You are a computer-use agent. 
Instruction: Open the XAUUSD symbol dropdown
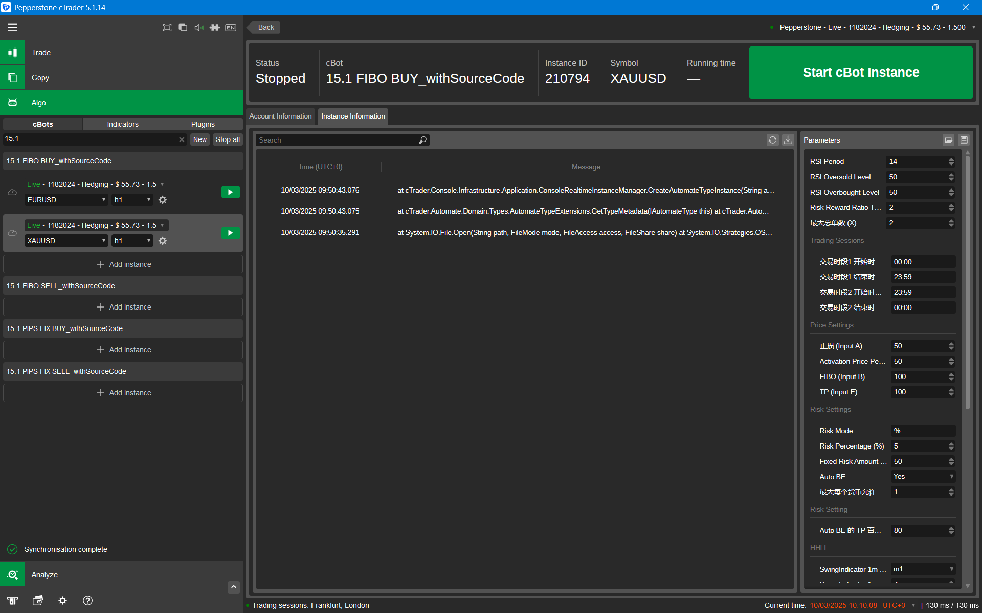(x=66, y=241)
